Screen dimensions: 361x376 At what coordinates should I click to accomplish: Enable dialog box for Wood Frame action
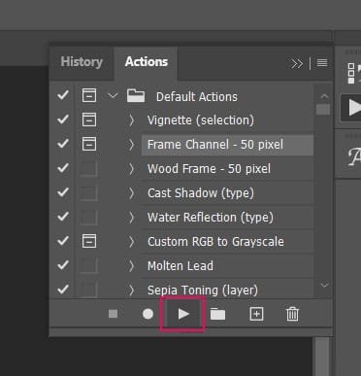[89, 168]
